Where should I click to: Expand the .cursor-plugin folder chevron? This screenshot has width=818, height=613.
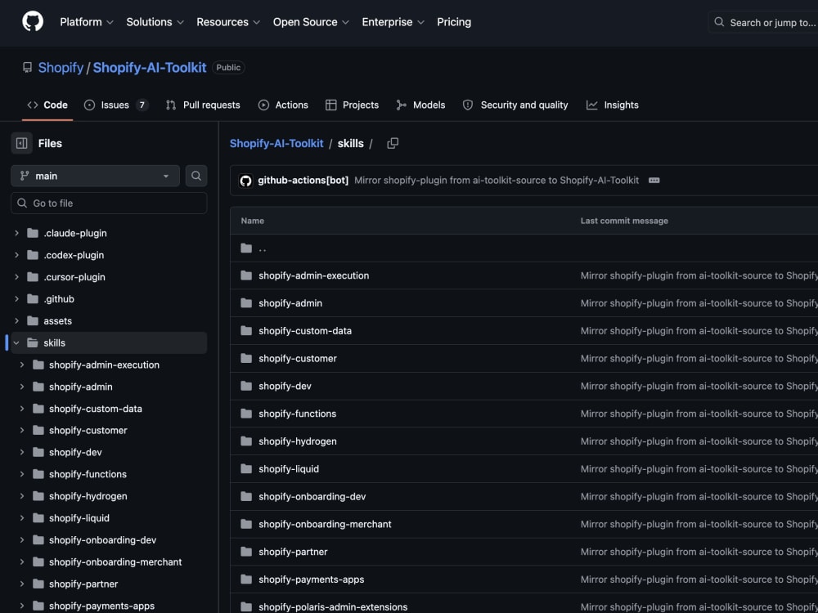pos(16,277)
